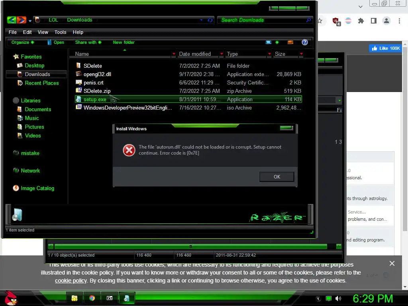
Task: Open Music library
Action: pos(28,118)
